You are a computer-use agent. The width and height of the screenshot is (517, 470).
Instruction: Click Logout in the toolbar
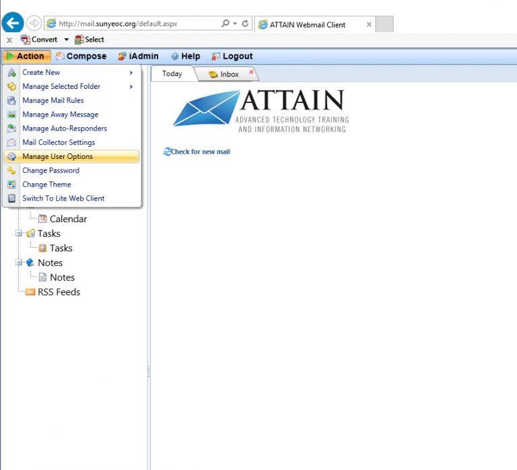click(x=232, y=56)
